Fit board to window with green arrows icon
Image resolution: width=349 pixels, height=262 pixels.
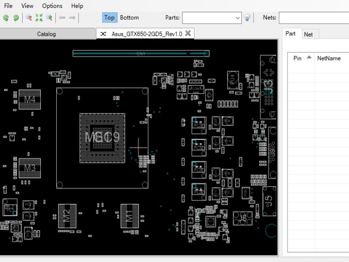click(39, 17)
